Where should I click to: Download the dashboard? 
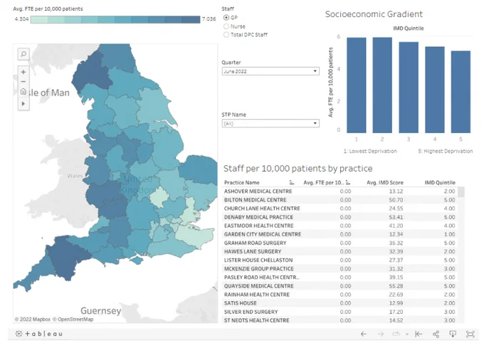click(453, 334)
